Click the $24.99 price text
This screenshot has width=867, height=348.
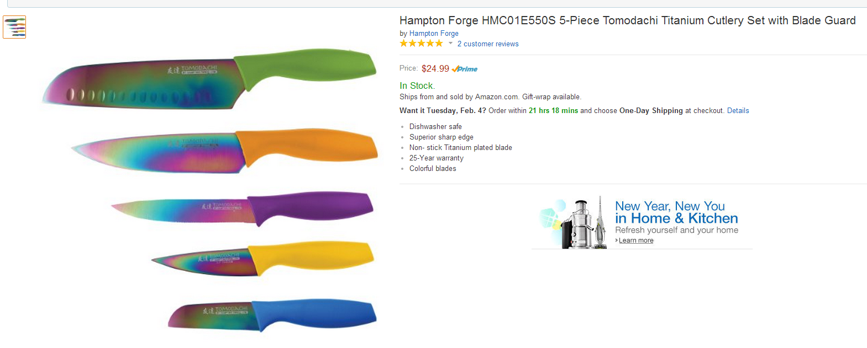coord(435,69)
